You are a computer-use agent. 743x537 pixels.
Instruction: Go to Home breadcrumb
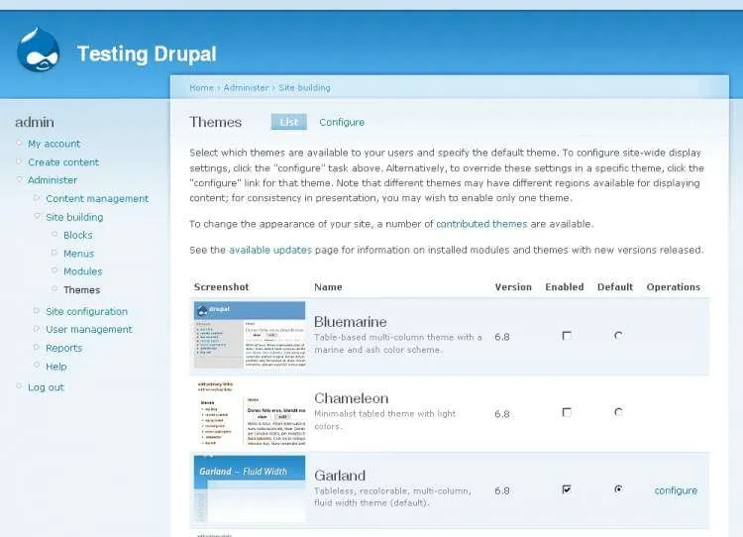[201, 87]
